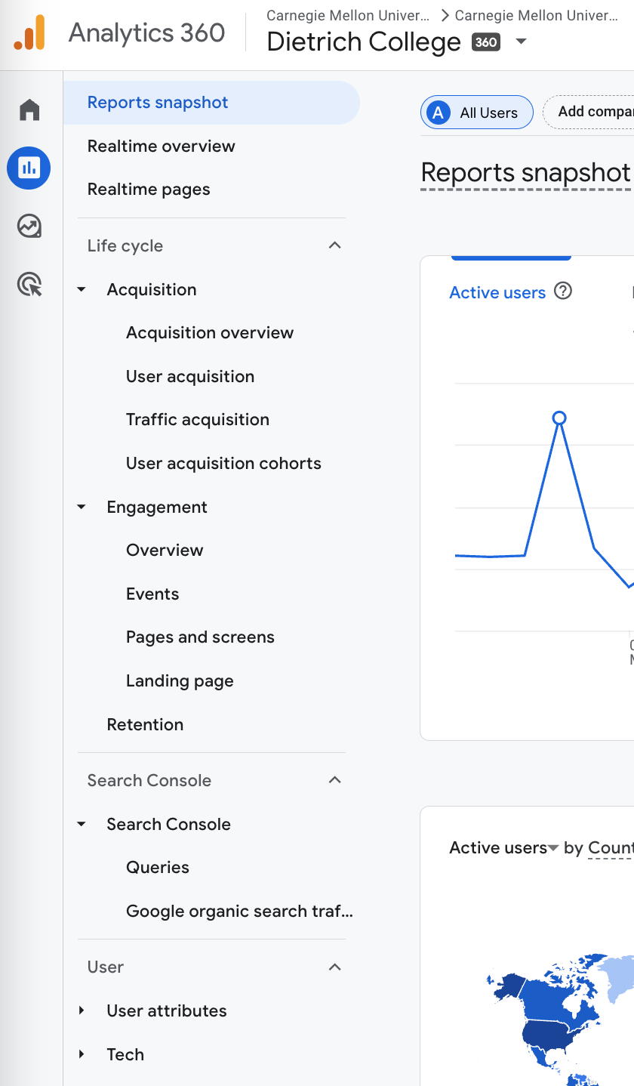Collapse the Acquisition tree triangle
This screenshot has height=1086, width=634.
tap(82, 289)
